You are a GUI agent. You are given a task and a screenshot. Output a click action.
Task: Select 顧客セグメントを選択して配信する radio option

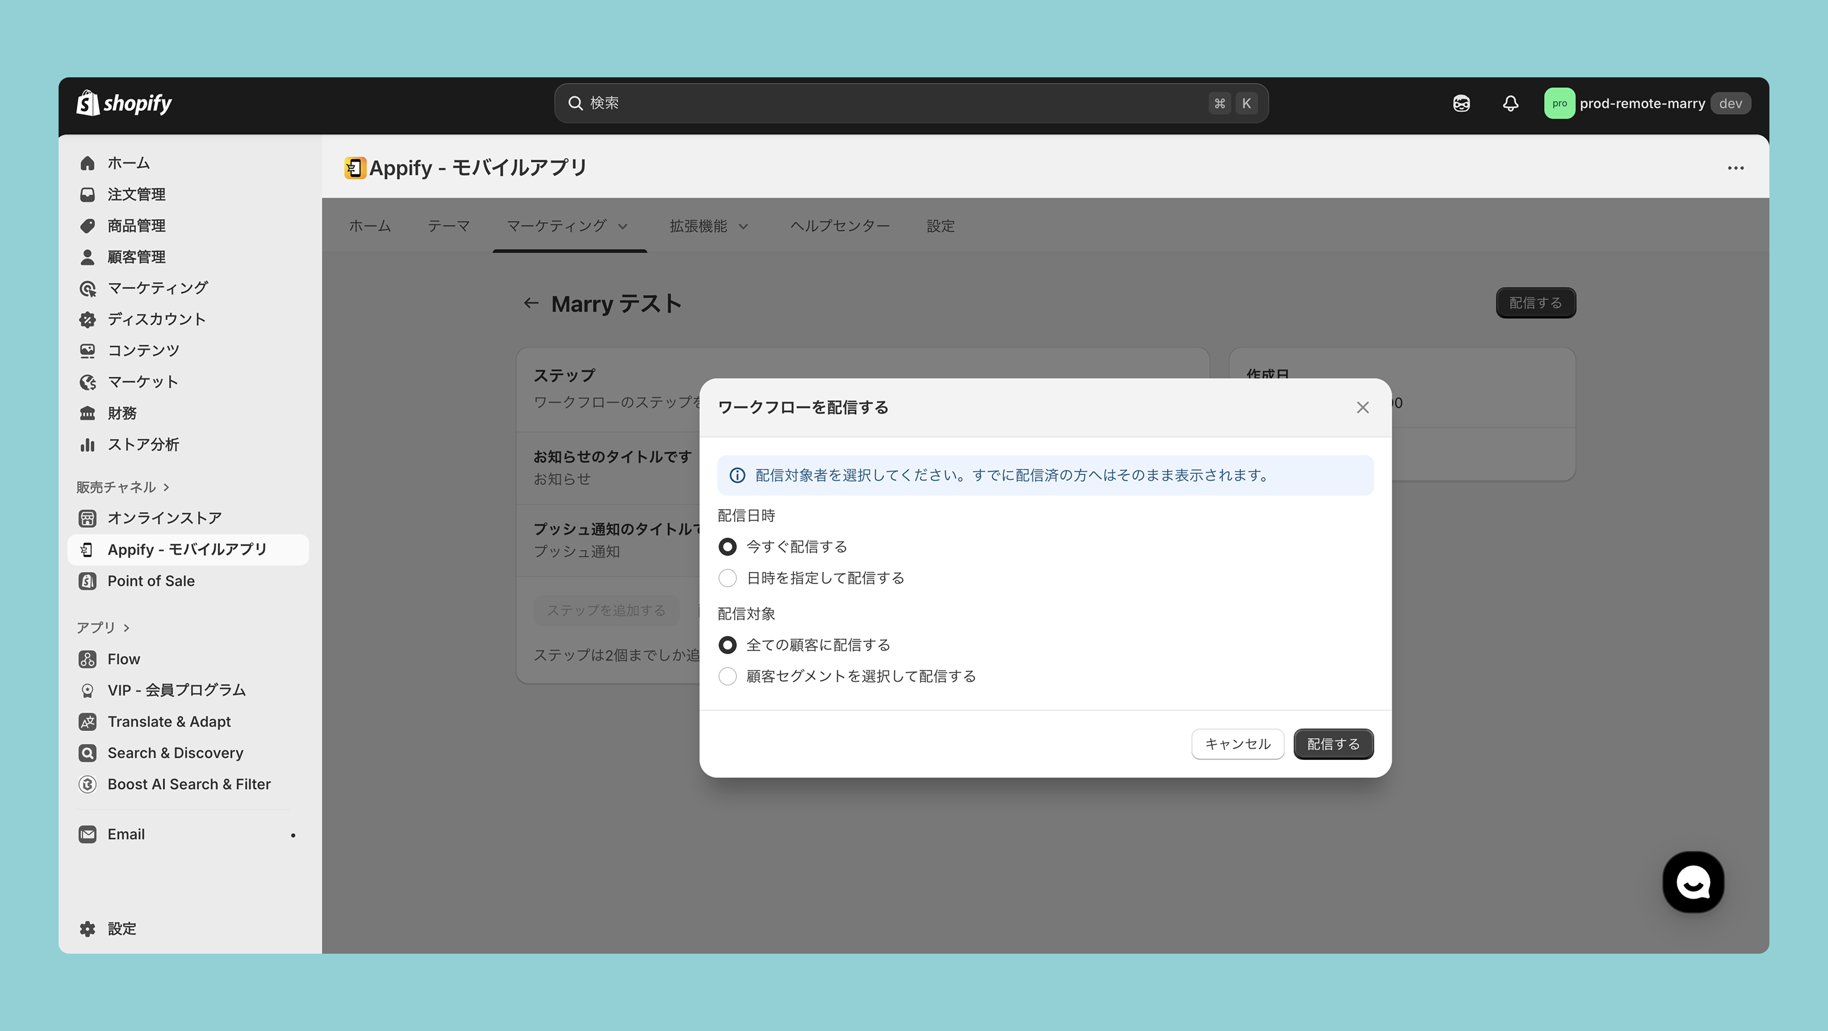pos(727,676)
